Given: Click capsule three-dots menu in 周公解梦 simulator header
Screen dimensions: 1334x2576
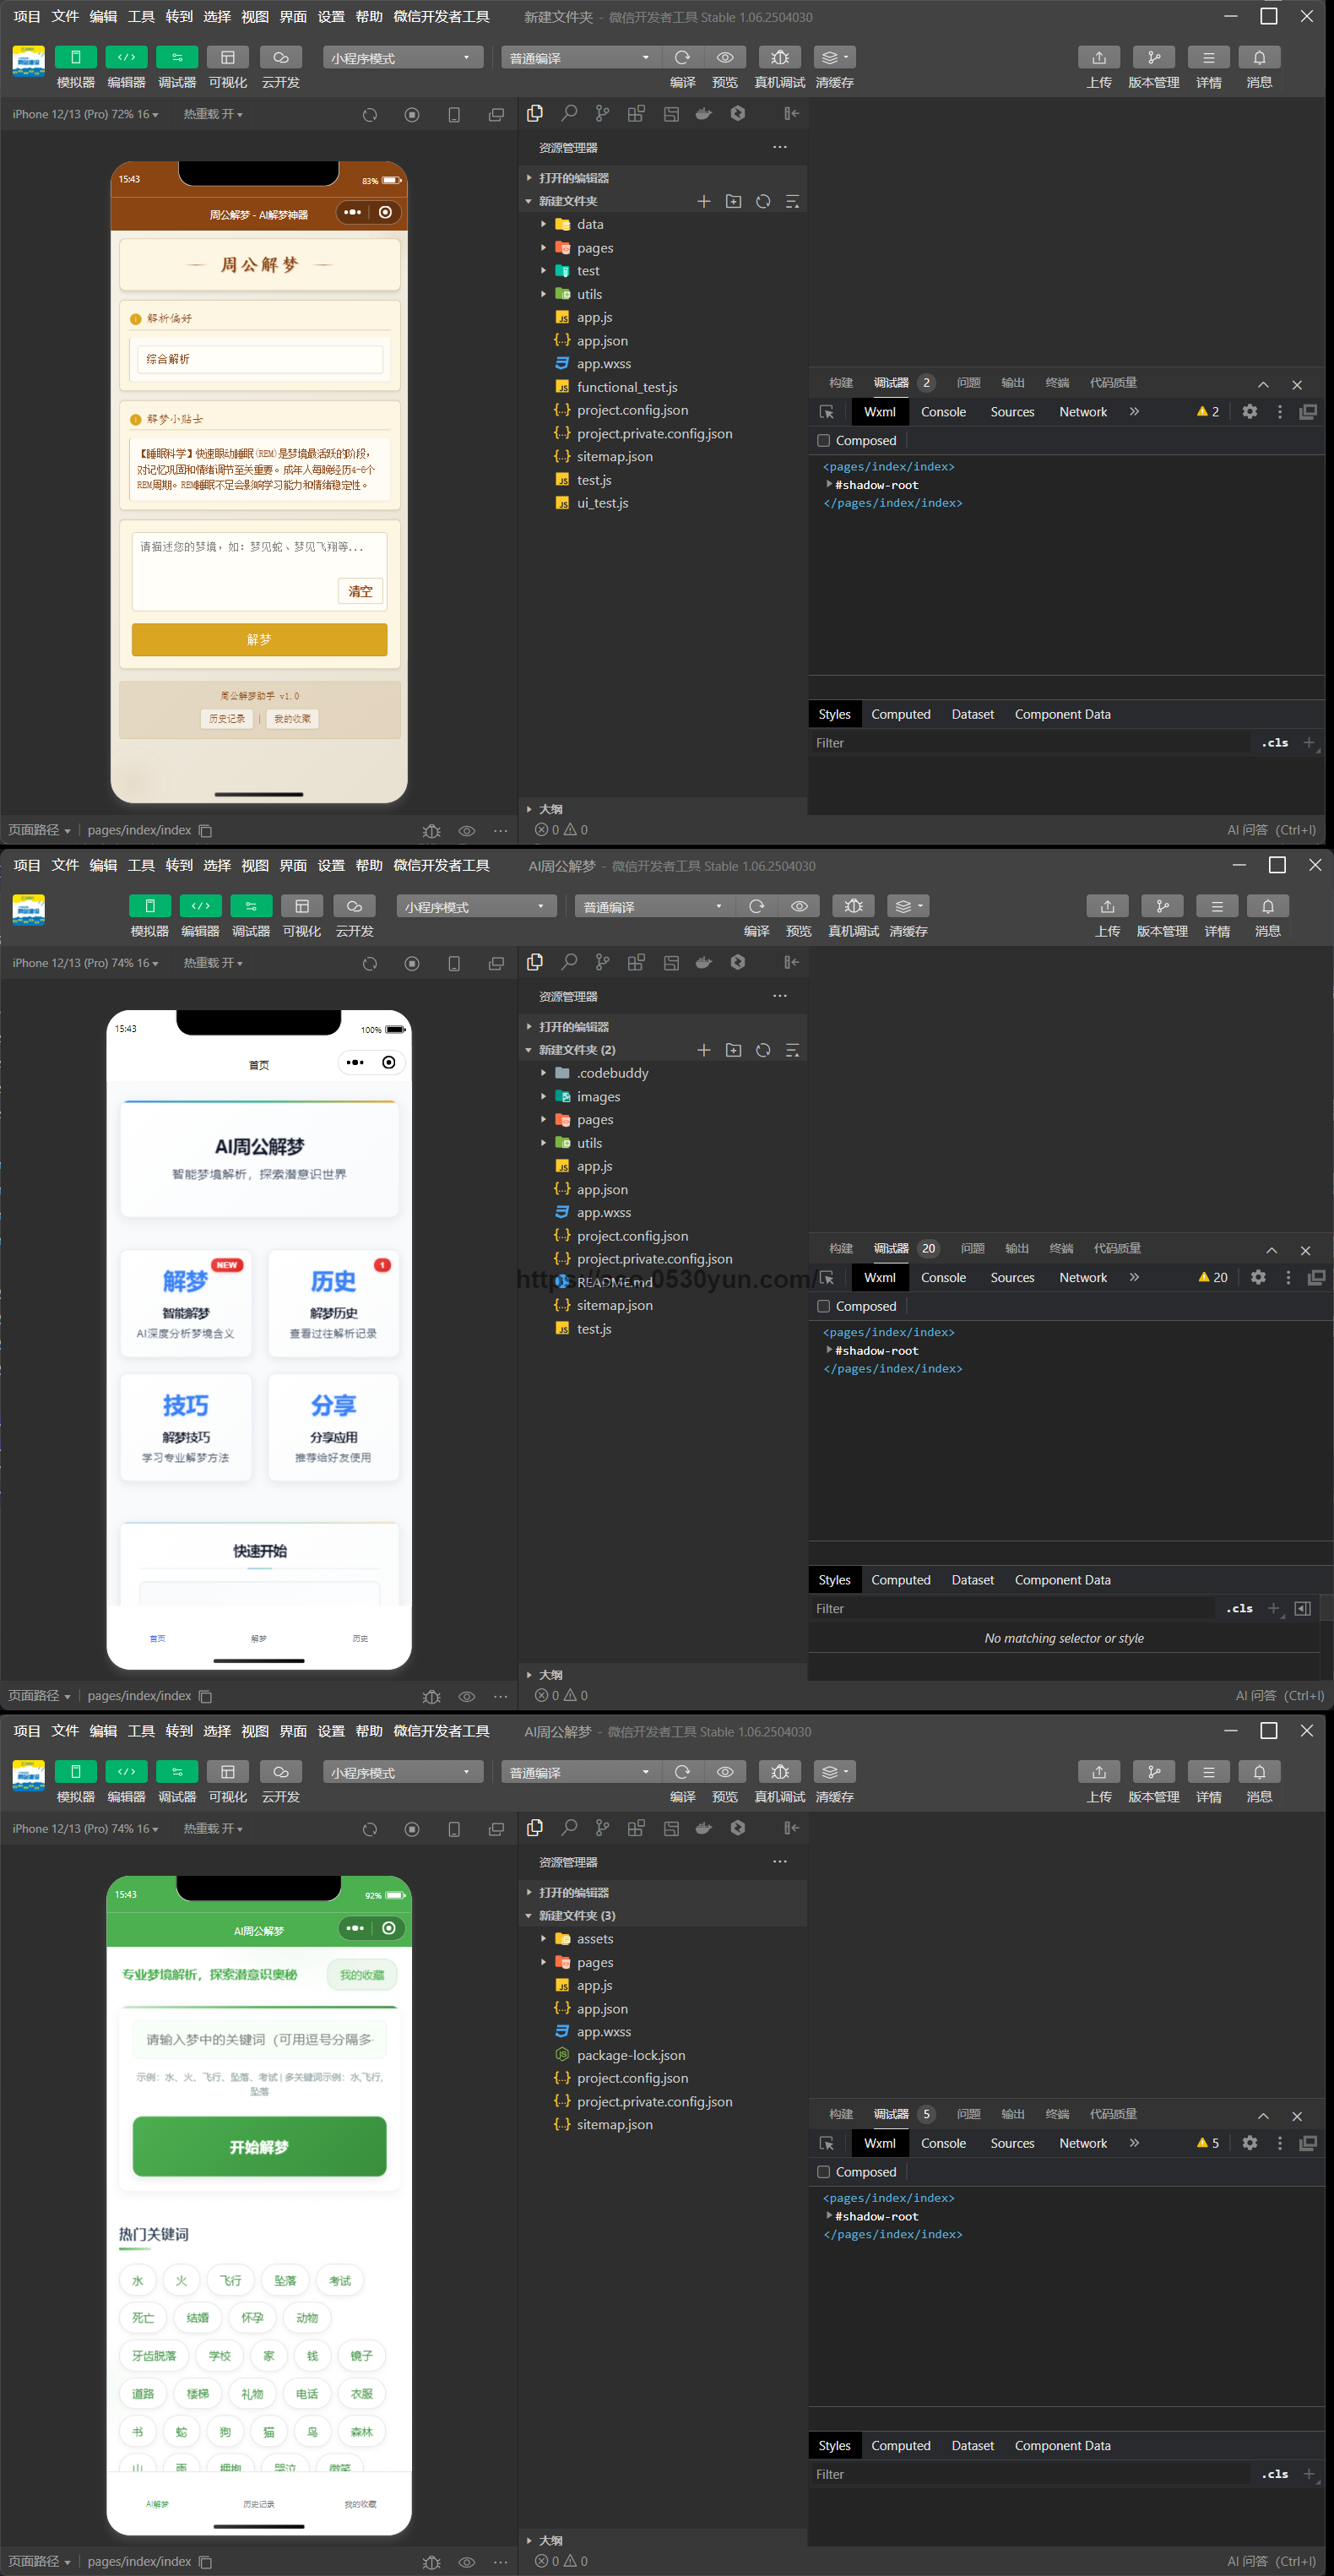Looking at the screenshot, I should tap(352, 212).
